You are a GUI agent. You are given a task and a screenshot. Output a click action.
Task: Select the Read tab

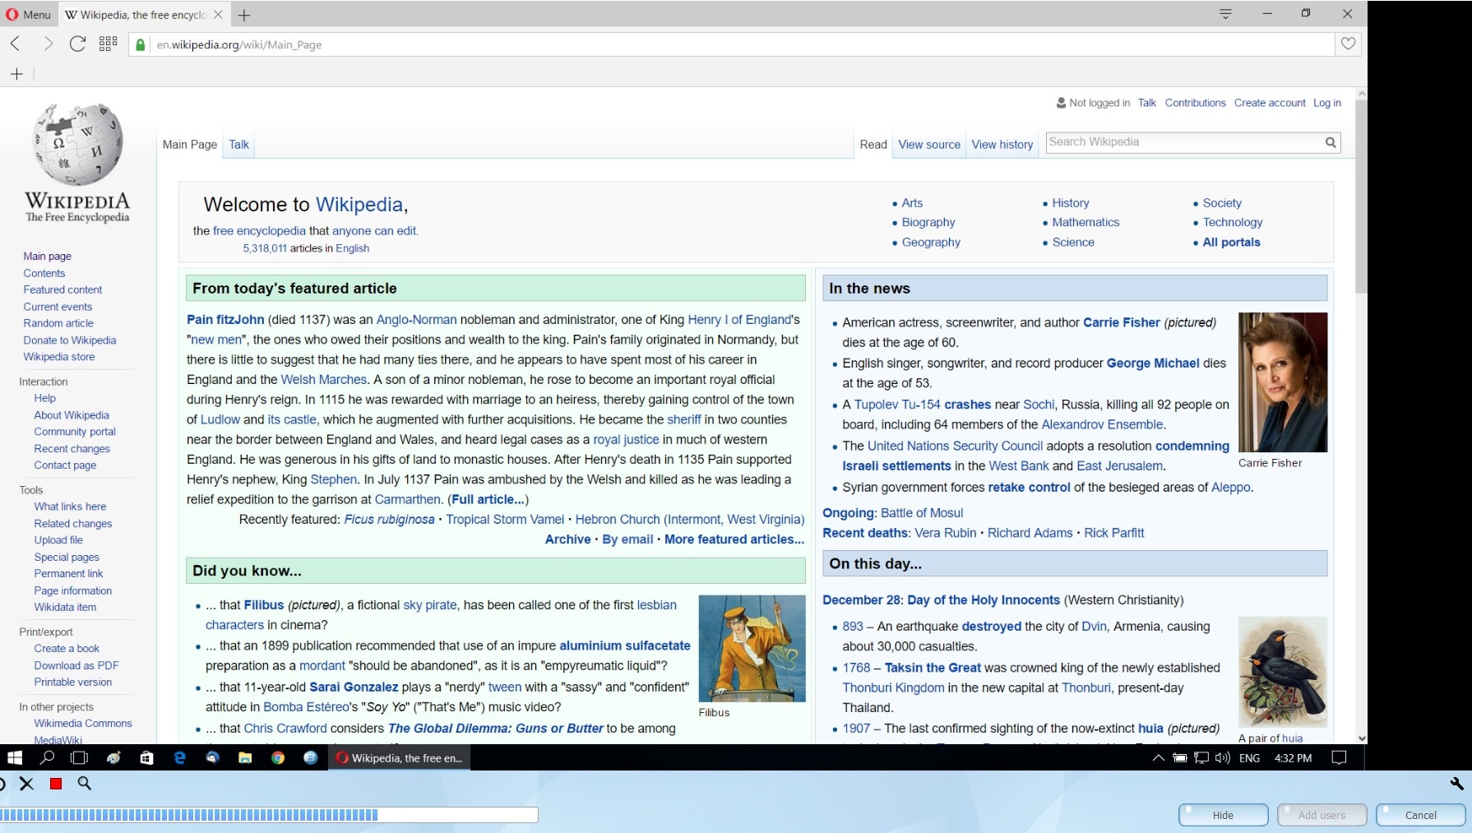click(x=873, y=145)
